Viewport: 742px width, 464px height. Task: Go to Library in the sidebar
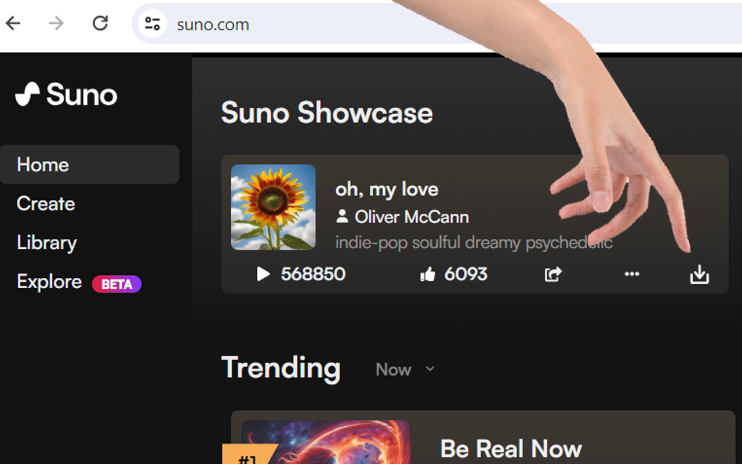pos(46,242)
